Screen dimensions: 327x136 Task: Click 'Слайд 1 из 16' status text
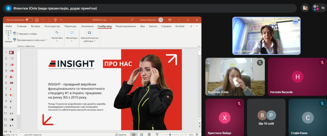[x=11, y=134]
